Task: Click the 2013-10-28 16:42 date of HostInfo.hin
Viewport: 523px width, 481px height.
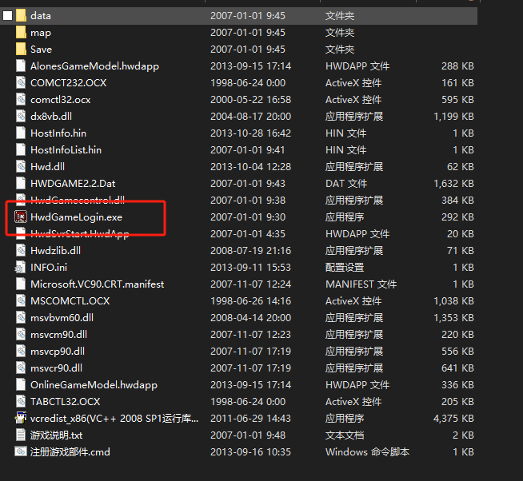Action: (250, 133)
